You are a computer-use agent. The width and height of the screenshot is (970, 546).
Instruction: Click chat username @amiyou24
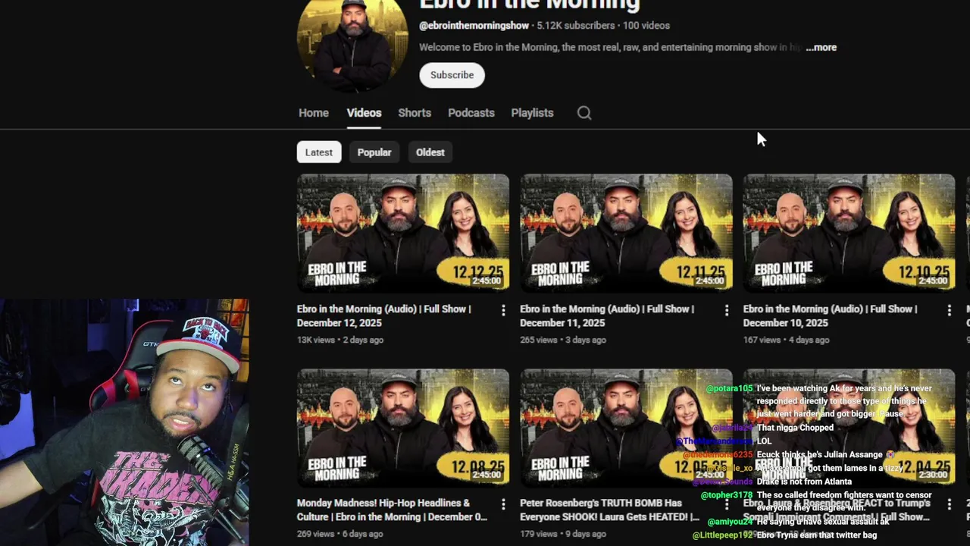pyautogui.click(x=730, y=522)
